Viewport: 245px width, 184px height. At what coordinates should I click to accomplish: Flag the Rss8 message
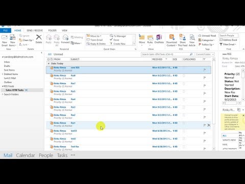tap(205, 78)
